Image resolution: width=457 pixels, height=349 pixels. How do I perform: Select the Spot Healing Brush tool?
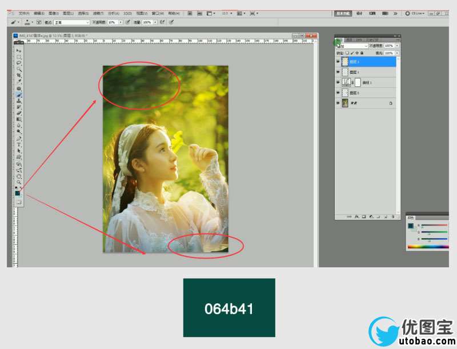(19, 89)
